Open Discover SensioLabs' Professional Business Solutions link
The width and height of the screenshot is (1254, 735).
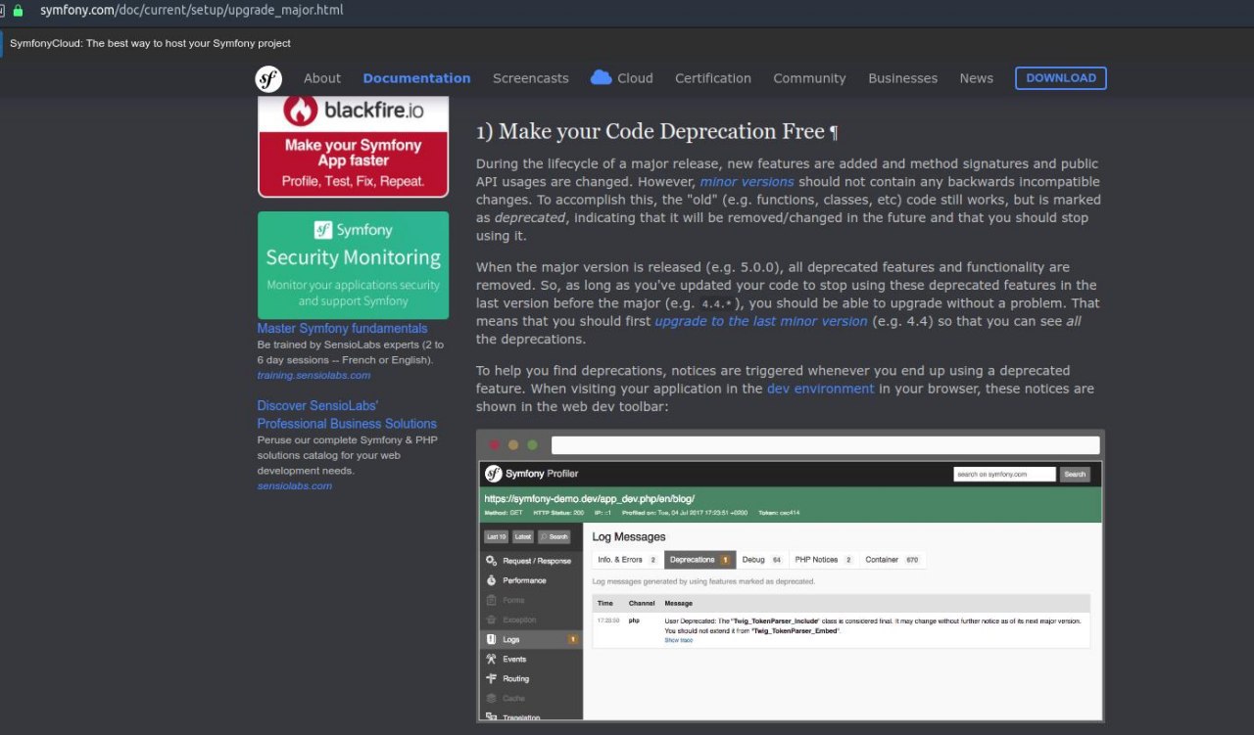347,414
